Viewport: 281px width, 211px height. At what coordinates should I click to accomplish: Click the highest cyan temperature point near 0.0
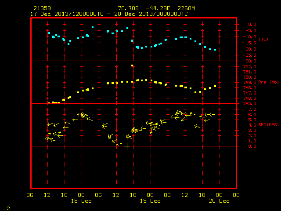click(x=93, y=27)
